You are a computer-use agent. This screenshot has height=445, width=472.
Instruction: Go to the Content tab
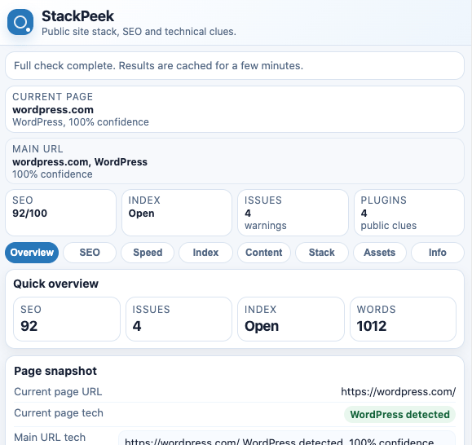[263, 253]
